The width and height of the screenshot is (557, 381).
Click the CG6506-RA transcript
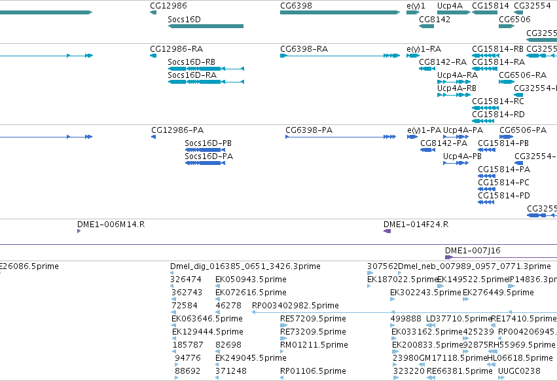coord(507,82)
